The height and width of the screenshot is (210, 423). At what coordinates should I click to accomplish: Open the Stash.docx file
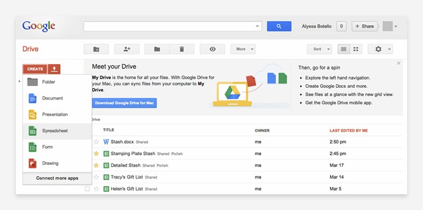122,142
